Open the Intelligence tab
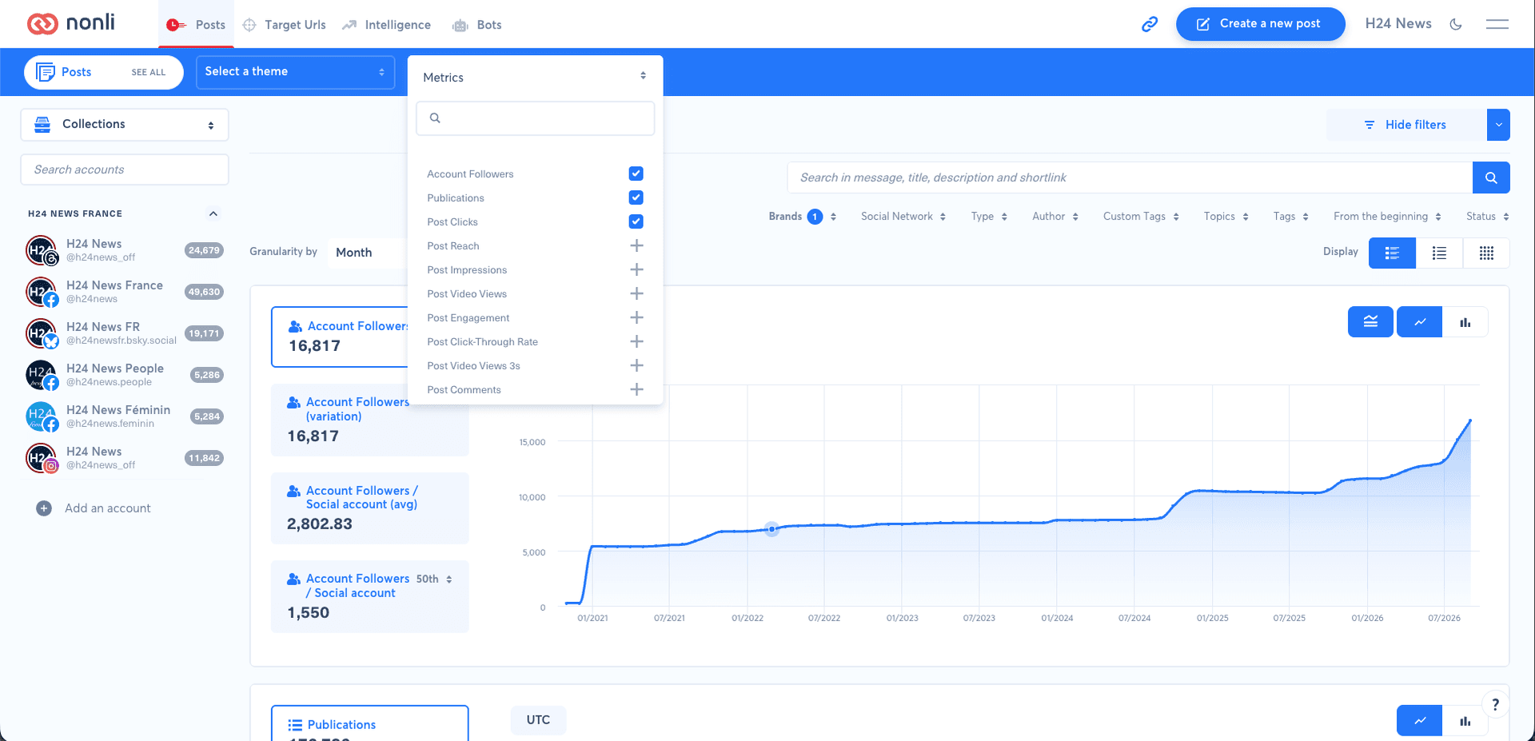1535x741 pixels. pyautogui.click(x=387, y=25)
